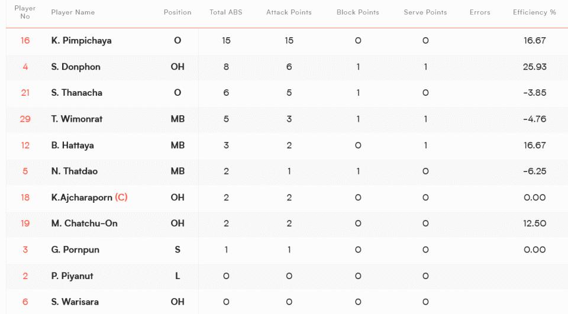Click player M. Chatchu-On
The image size is (568, 314).
pyautogui.click(x=85, y=224)
